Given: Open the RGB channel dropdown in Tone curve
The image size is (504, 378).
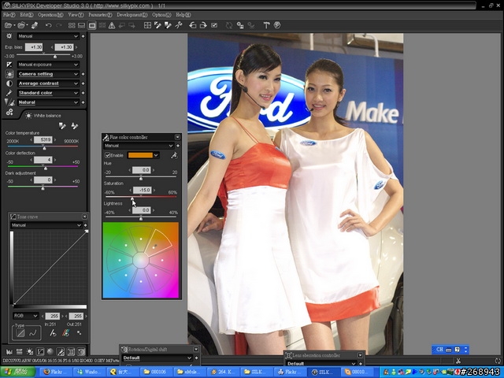Looking at the screenshot, I should [x=25, y=316].
